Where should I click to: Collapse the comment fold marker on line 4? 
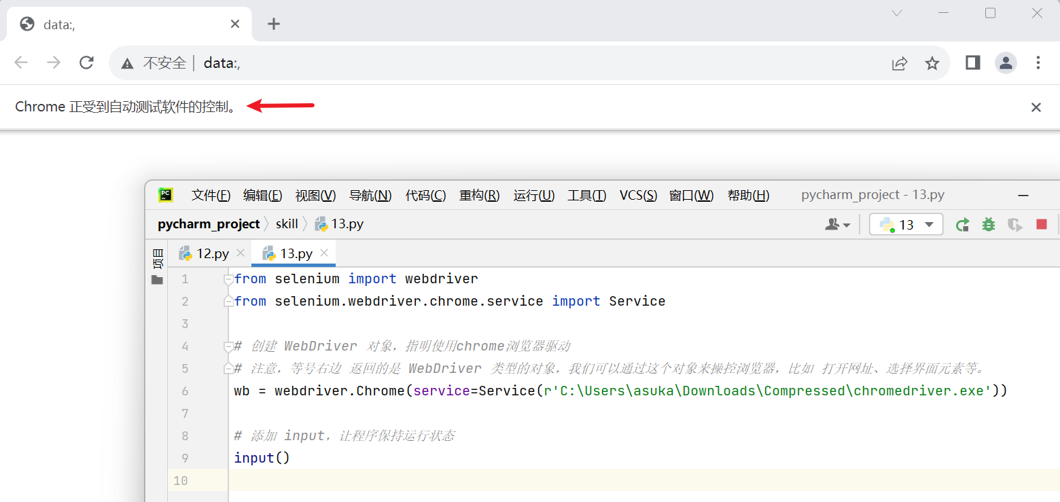(x=228, y=346)
